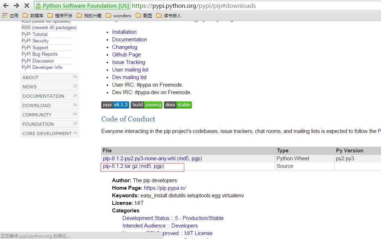
Task: Follow the Documentation bullet link
Action: (130, 40)
